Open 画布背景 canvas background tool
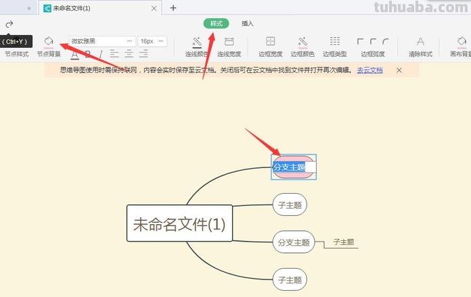This screenshot has width=471, height=297. click(x=461, y=47)
